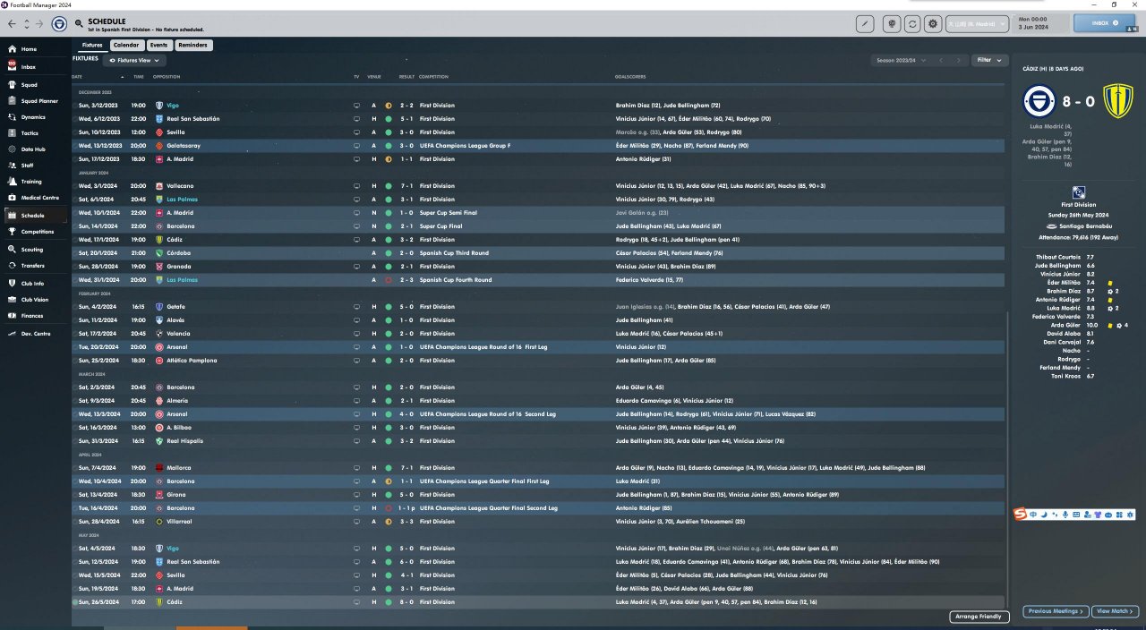Select the Cádiz 8 - 0 fixture row
This screenshot has height=630, width=1146.
(538, 602)
